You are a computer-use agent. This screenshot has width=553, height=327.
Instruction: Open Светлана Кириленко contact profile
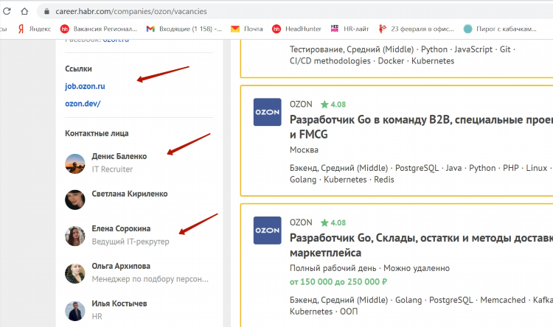pos(130,194)
